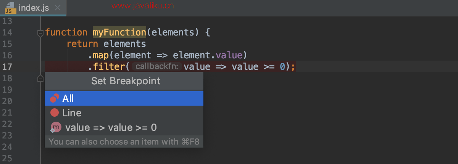458x164 pixels.
Task: Click the lambda breakpoint icon in popup
Action: click(x=55, y=127)
